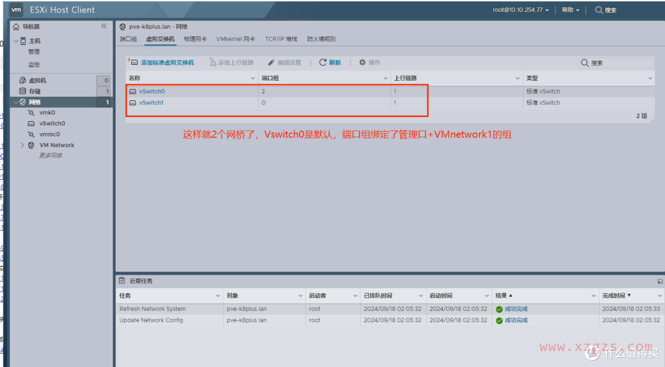Open the 端口组 column filter dropdown
Viewport: 665px width, 367px height.
[387, 77]
